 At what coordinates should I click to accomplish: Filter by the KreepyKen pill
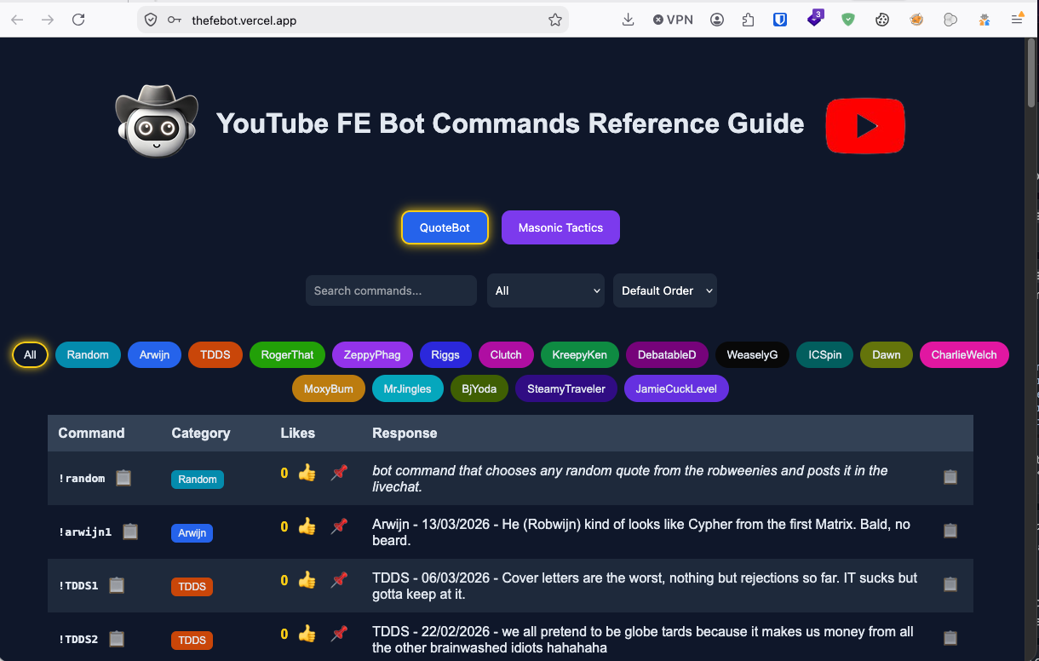580,354
